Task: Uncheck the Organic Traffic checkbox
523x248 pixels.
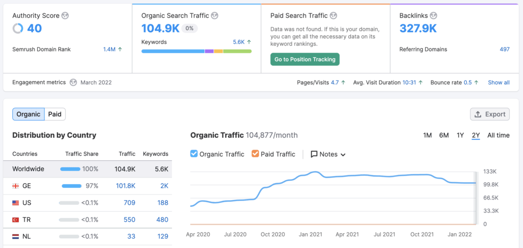Action: (194, 154)
